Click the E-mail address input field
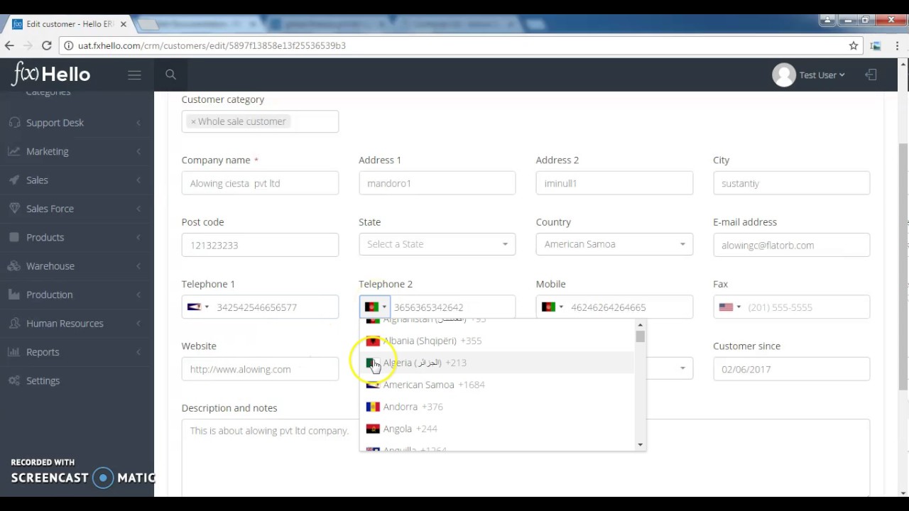The height and width of the screenshot is (511, 909). [791, 245]
